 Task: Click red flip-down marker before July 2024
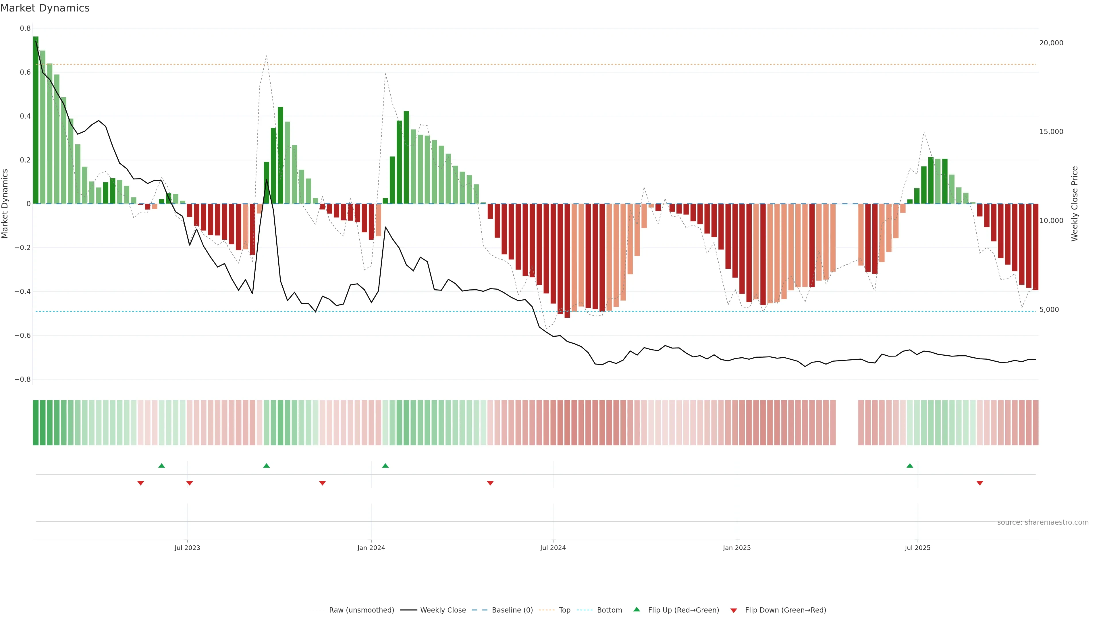(x=490, y=483)
